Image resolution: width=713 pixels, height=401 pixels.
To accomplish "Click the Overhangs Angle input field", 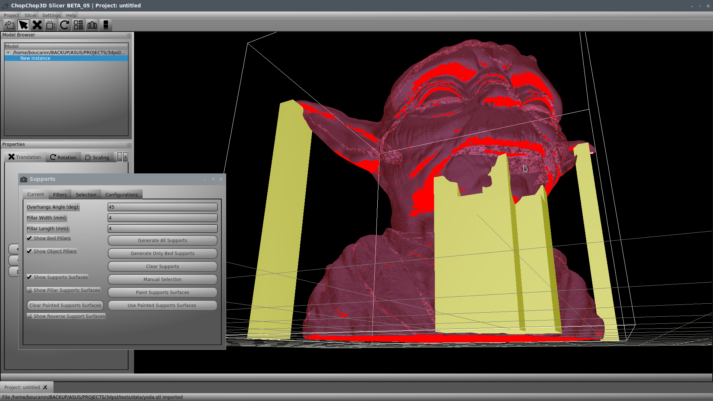I will (162, 207).
